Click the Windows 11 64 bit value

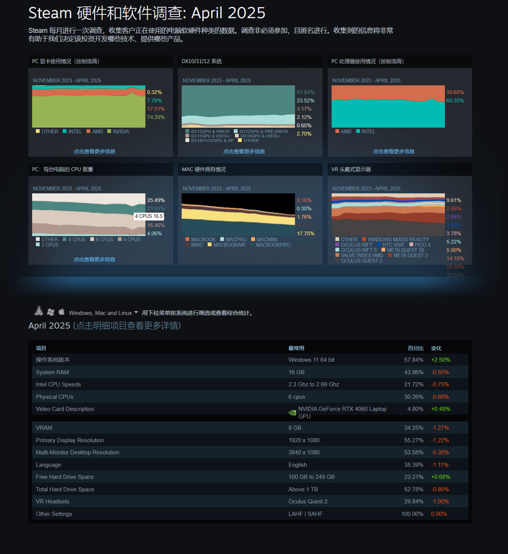(x=311, y=360)
